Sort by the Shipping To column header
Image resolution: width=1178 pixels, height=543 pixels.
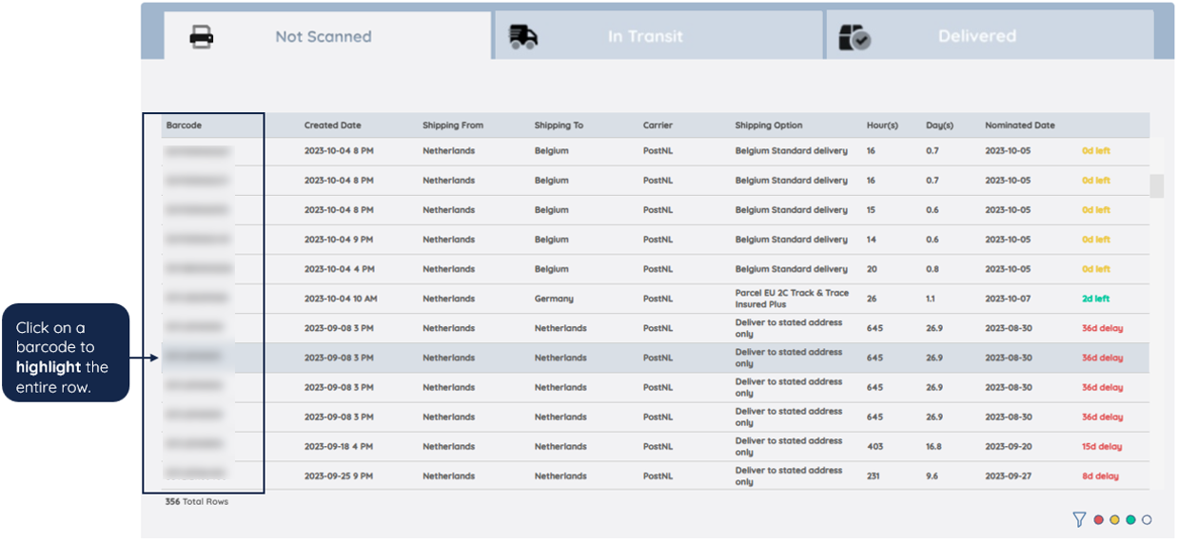[559, 126]
